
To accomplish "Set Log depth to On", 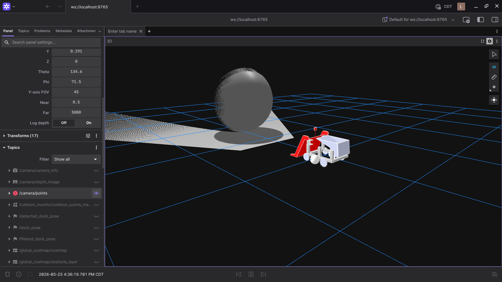I will [x=89, y=123].
